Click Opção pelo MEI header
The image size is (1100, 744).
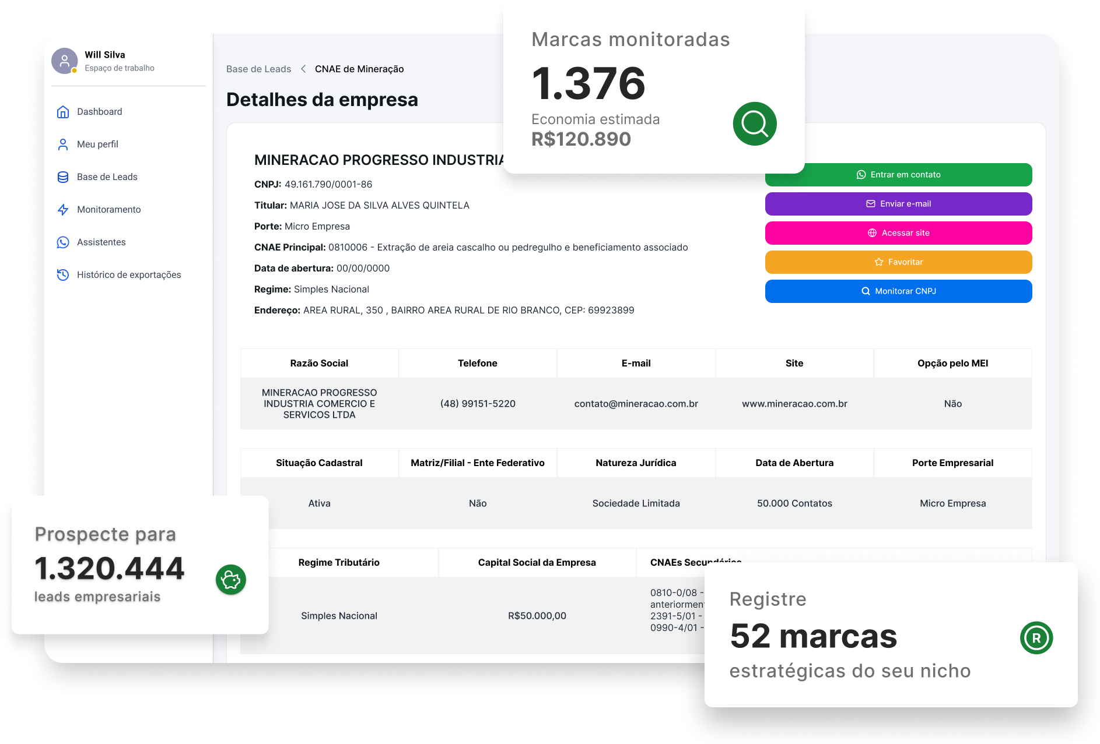(952, 364)
